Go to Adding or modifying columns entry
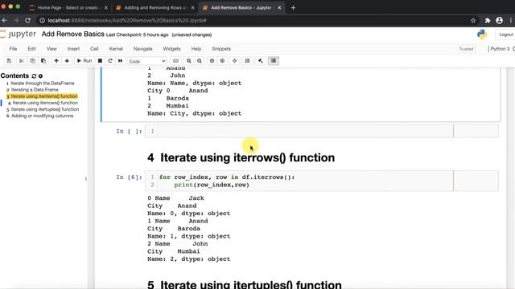Viewport: 515px width, 289px height. pyautogui.click(x=43, y=116)
